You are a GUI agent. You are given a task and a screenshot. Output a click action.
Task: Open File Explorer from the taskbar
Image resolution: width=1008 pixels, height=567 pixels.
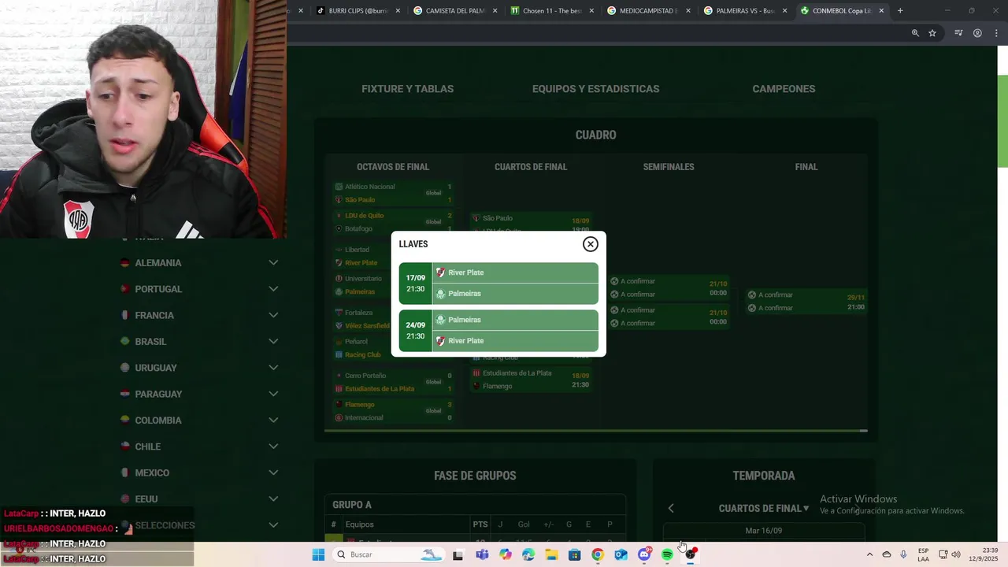[x=551, y=554]
